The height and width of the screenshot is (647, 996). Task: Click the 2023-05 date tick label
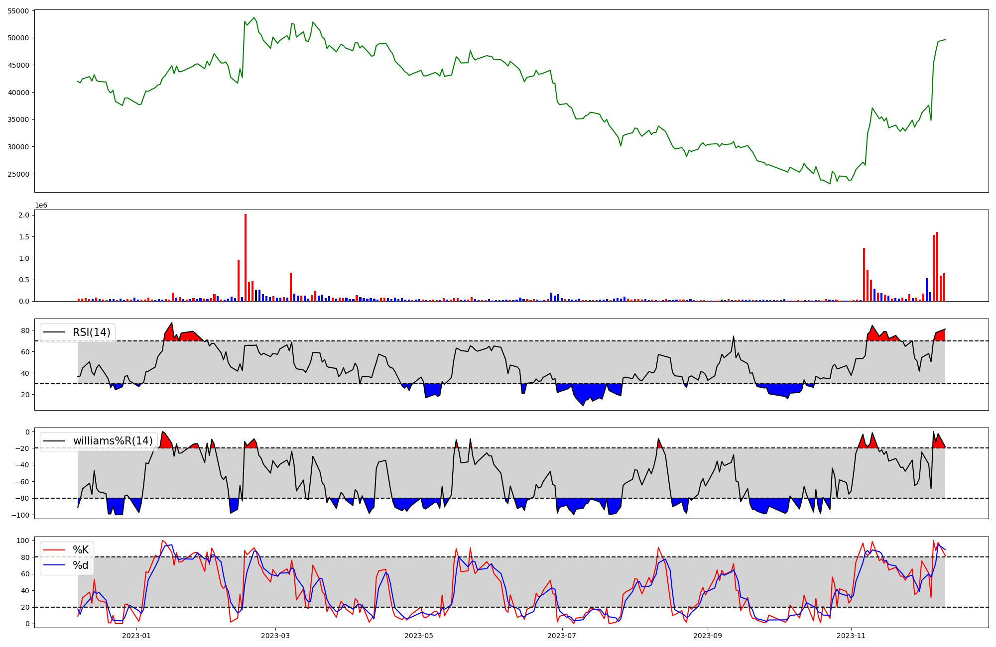pos(419,636)
